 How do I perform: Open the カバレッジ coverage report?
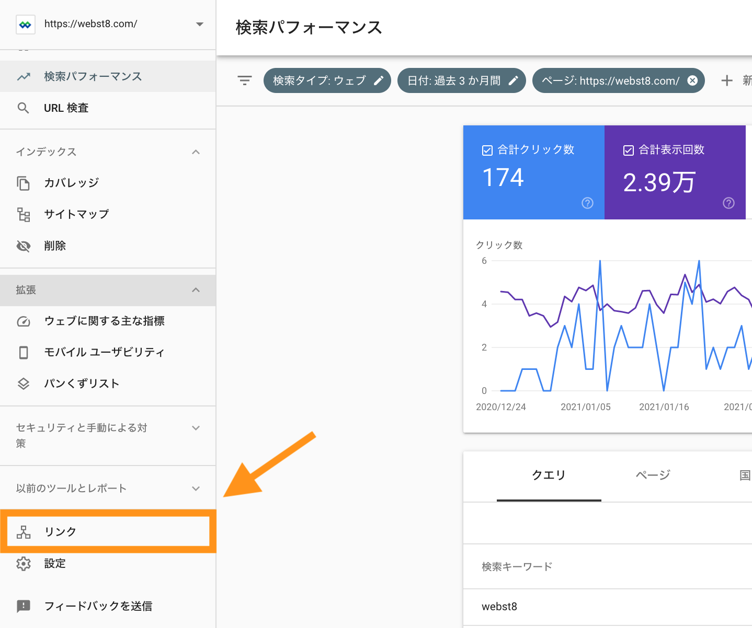72,183
